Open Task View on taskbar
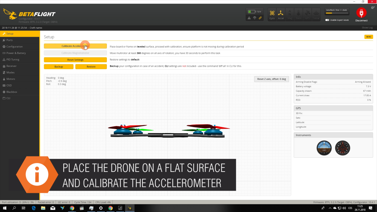The width and height of the screenshot is (377, 212). tap(23, 208)
